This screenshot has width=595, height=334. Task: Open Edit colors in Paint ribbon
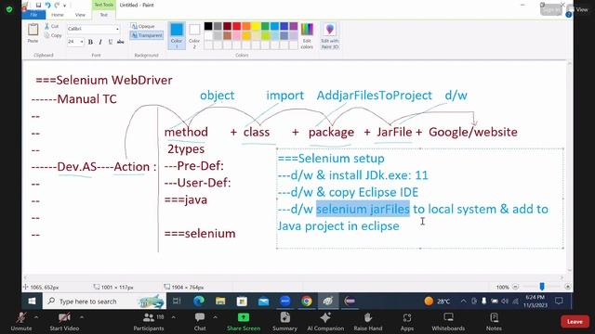(307, 36)
